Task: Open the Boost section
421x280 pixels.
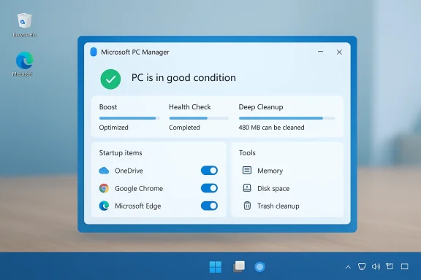Action: [129, 117]
